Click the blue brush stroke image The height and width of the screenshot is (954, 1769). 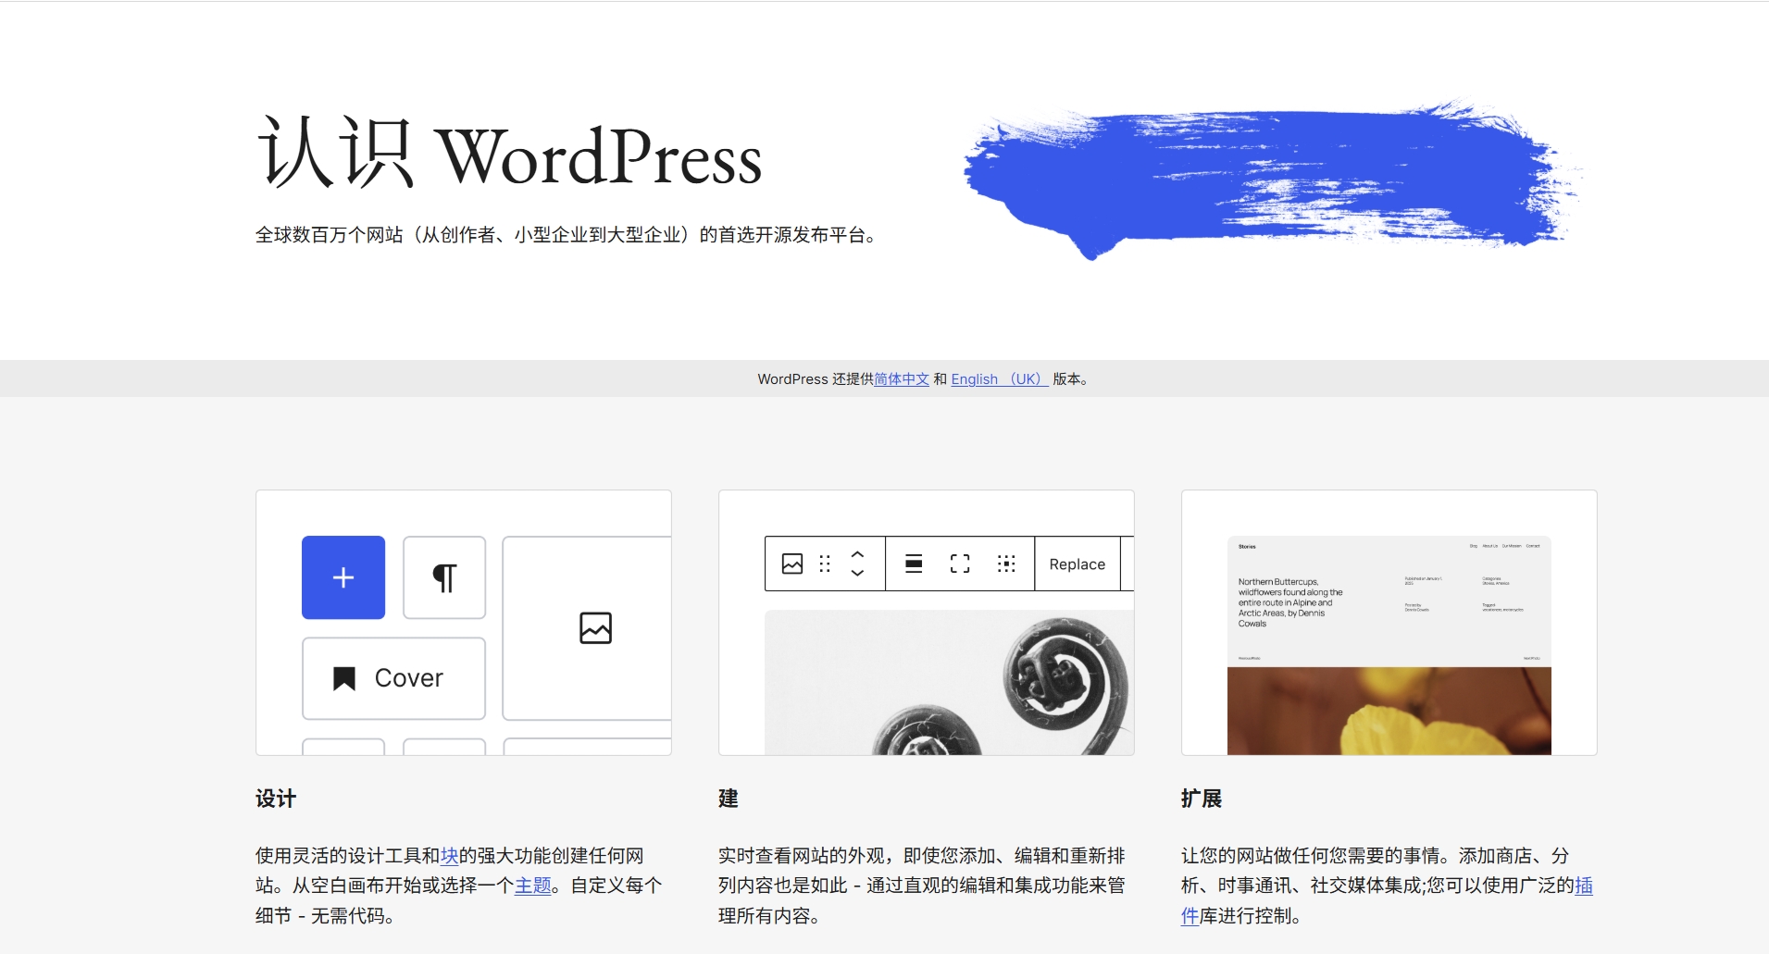pos(1273,179)
